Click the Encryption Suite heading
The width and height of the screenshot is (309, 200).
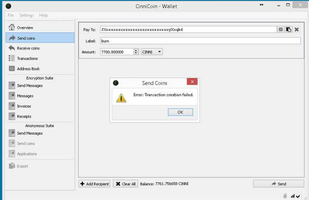(x=40, y=78)
